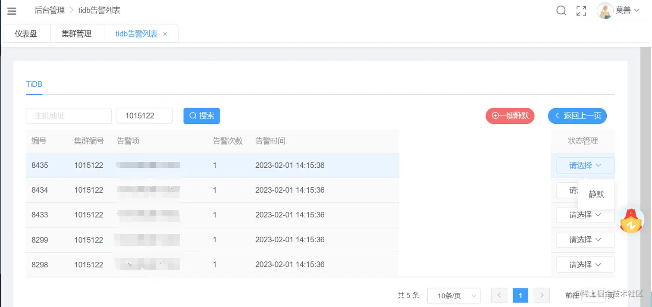Click the 返回上一页 button
The height and width of the screenshot is (307, 652).
(577, 116)
